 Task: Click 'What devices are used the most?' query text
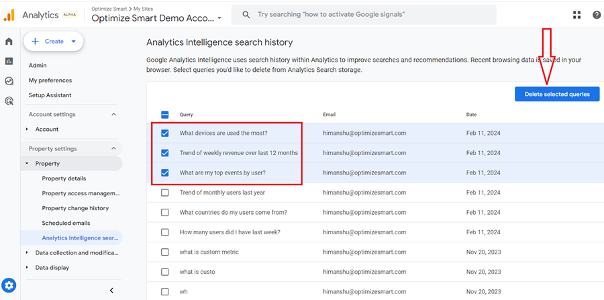pyautogui.click(x=223, y=134)
